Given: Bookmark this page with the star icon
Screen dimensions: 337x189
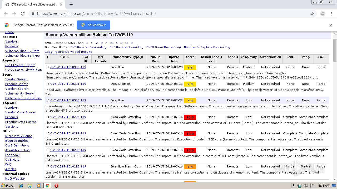Looking at the screenshot, I should coord(312,14).
